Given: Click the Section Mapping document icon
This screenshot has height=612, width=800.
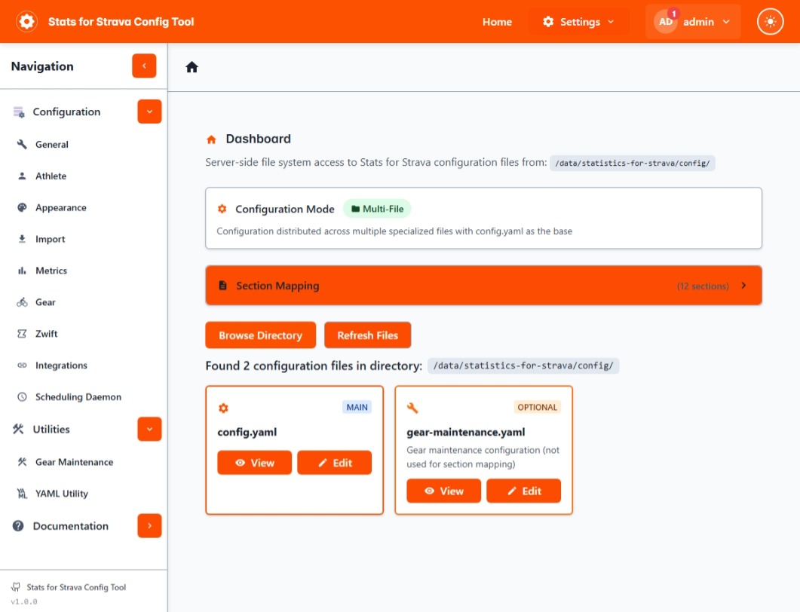Looking at the screenshot, I should (222, 286).
